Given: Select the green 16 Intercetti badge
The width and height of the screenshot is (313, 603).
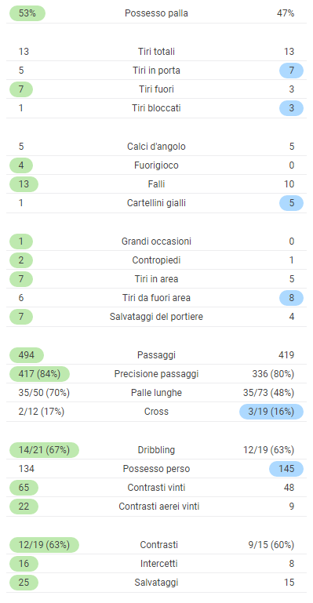Looking at the screenshot, I should pyautogui.click(x=24, y=564).
